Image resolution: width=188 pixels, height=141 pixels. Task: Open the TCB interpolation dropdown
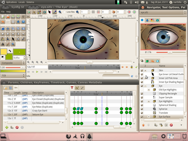click(13, 75)
